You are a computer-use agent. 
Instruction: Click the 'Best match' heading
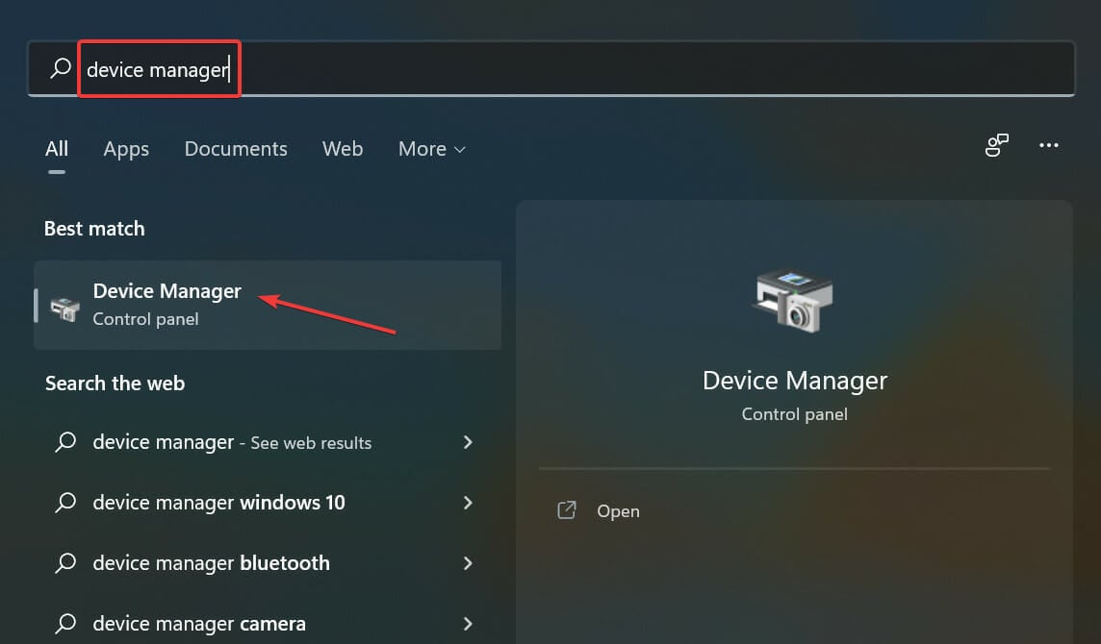[x=94, y=229]
